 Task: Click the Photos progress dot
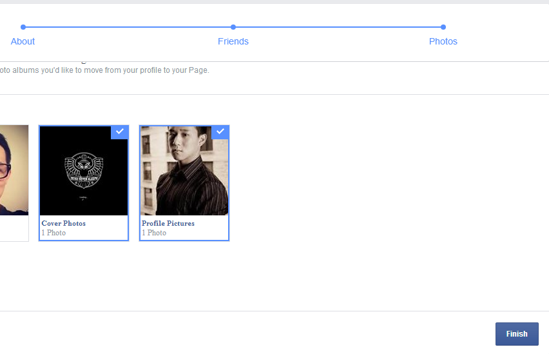coord(443,27)
